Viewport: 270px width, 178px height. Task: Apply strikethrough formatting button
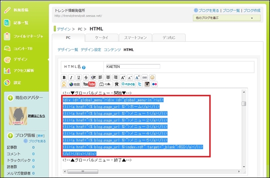(x=86, y=78)
